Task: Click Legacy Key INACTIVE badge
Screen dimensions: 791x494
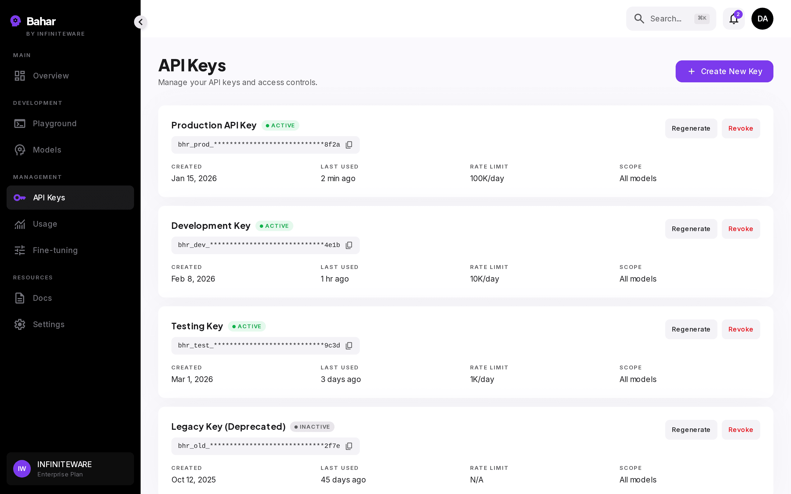Action: click(x=312, y=427)
